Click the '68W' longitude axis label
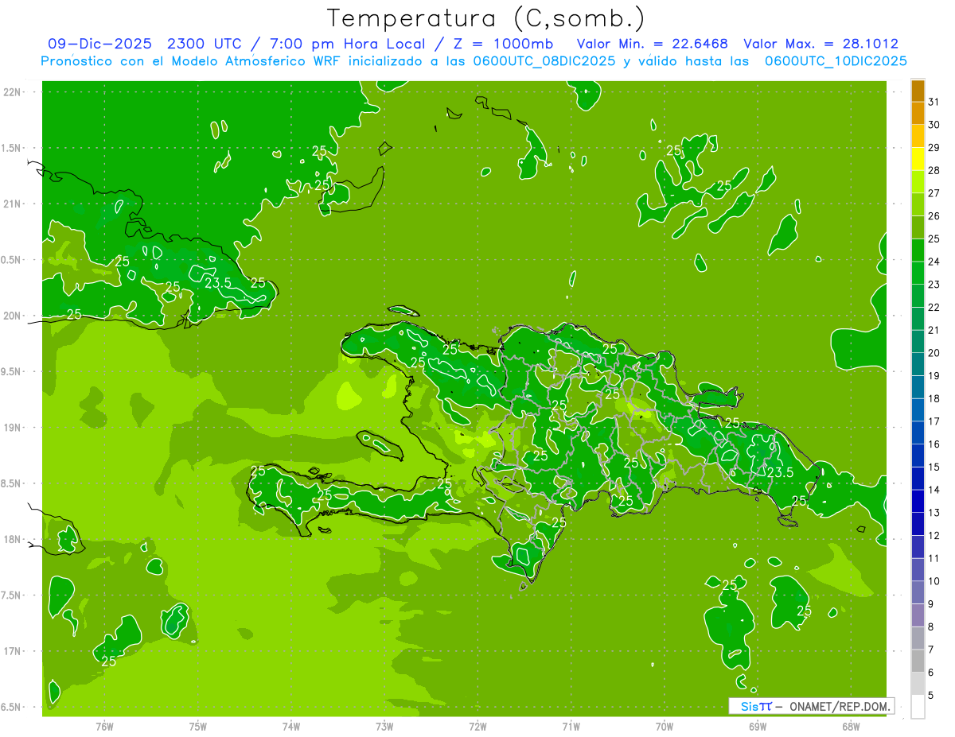Image resolution: width=955 pixels, height=737 pixels. [x=850, y=727]
